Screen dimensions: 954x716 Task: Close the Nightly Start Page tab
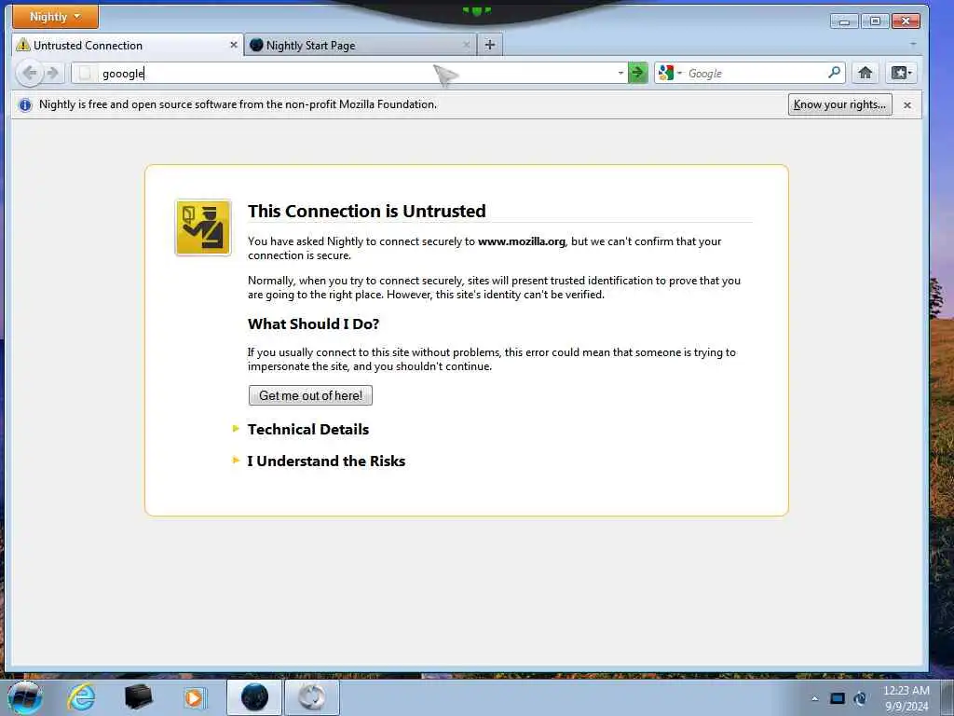tap(466, 45)
